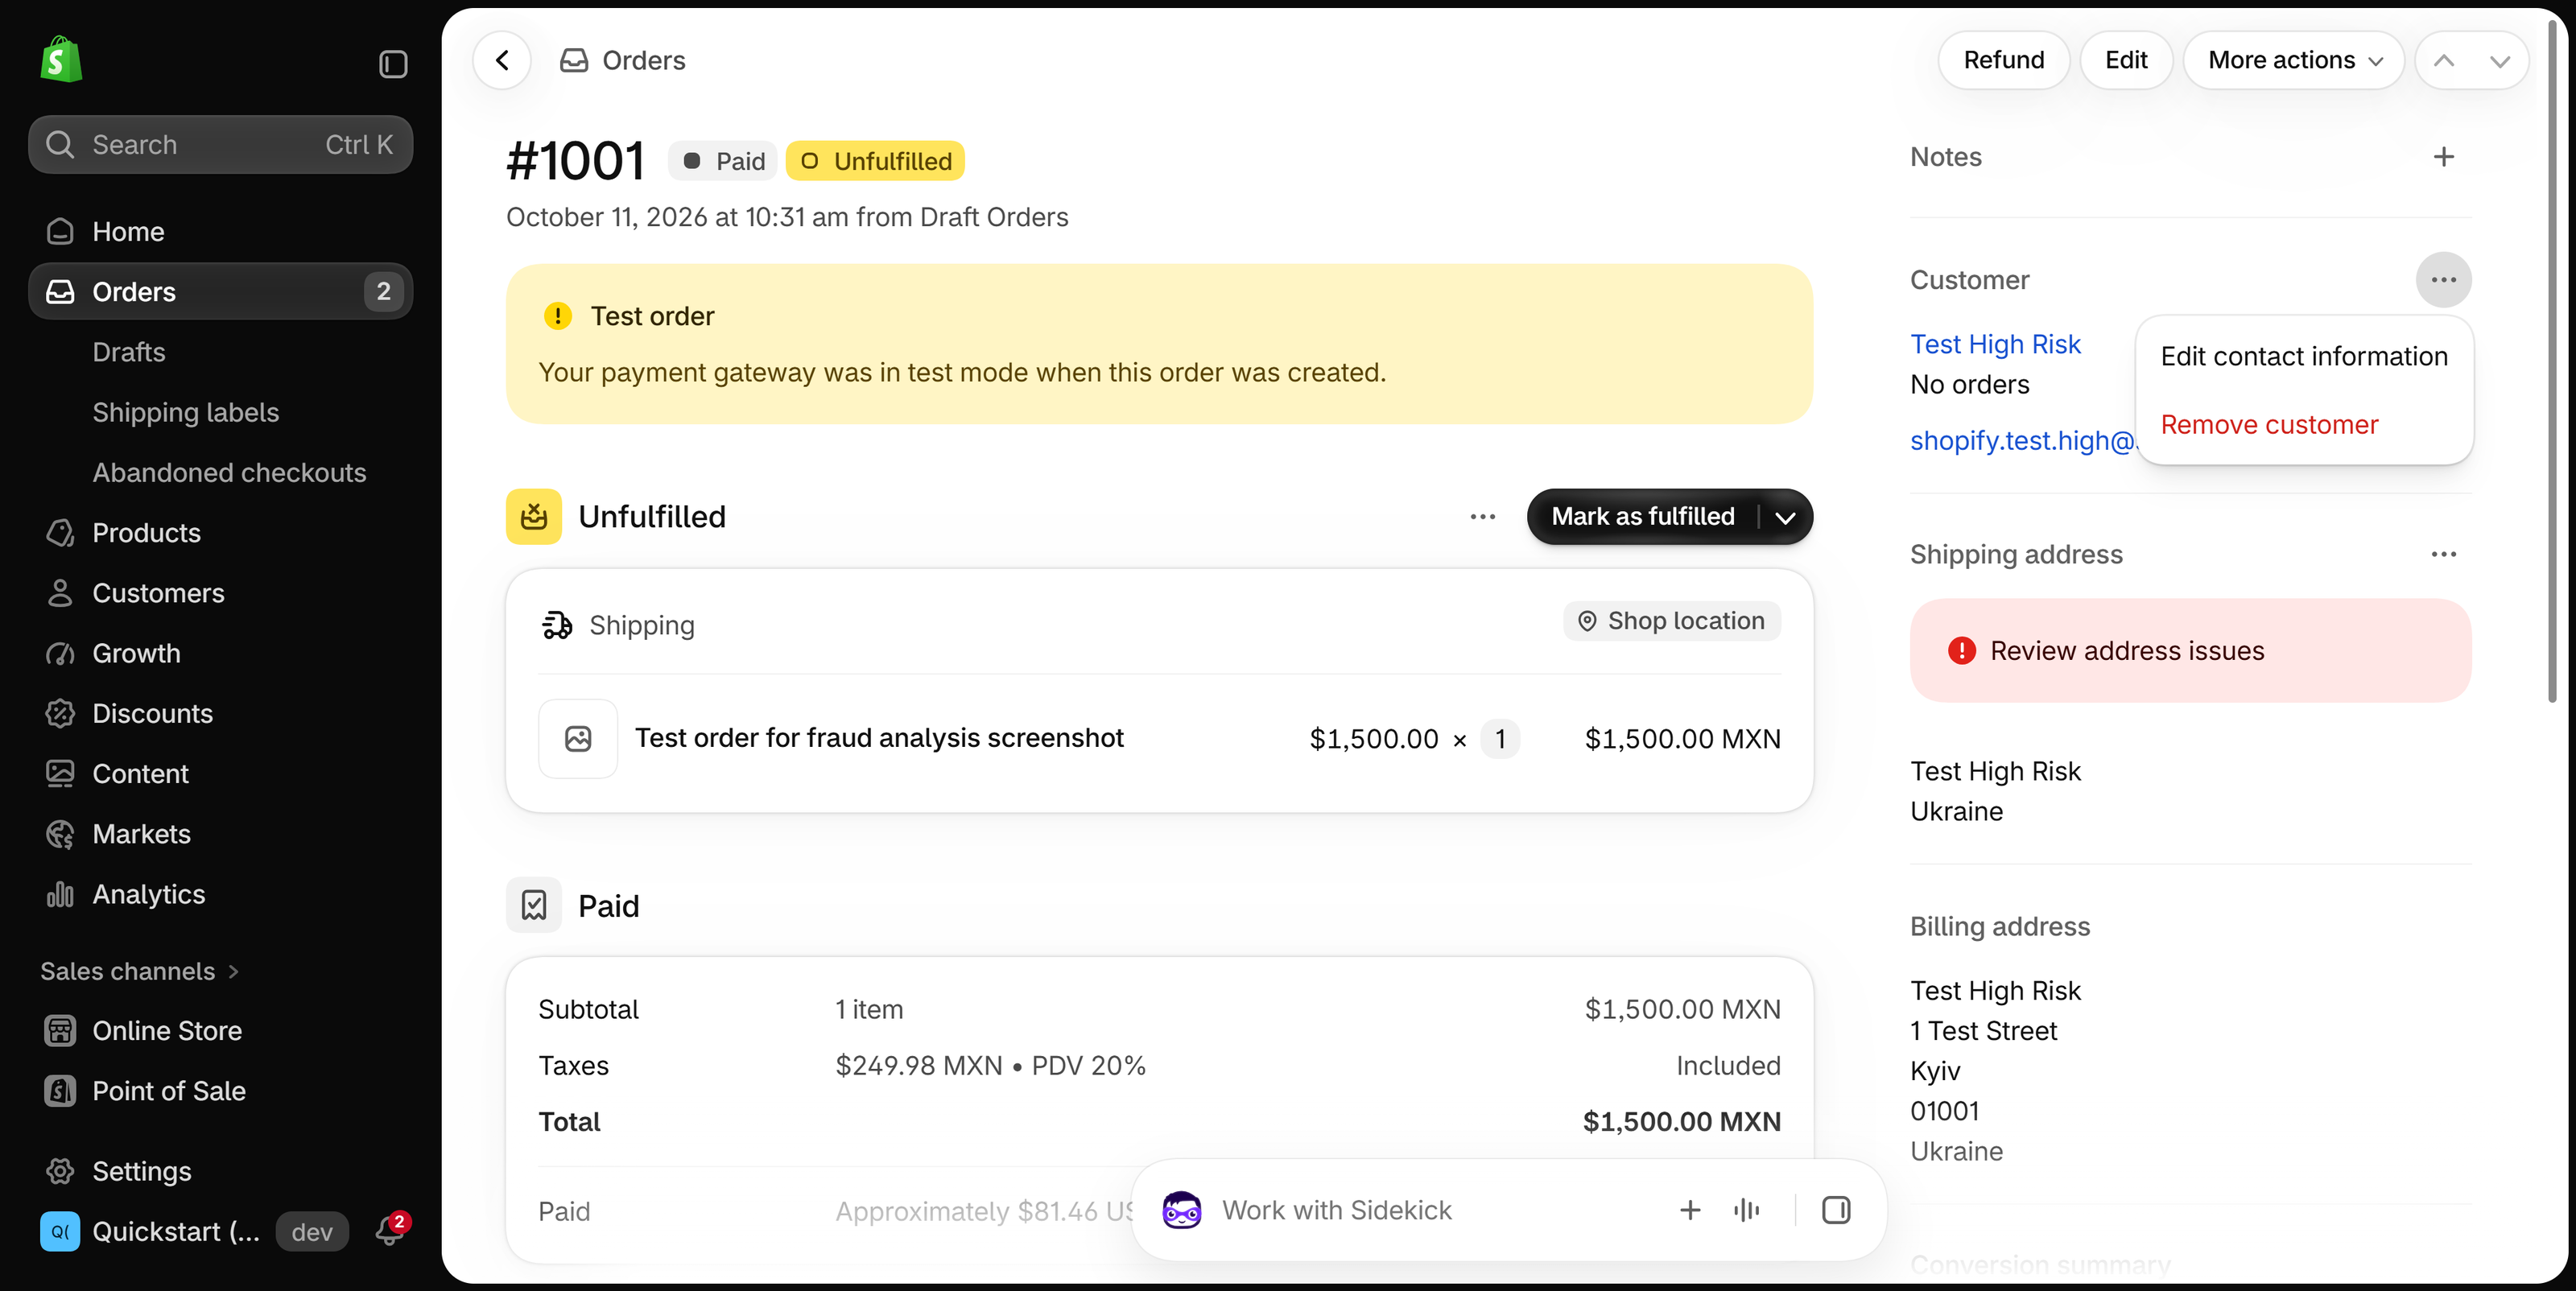Open the Shipping address three-dot menu
This screenshot has width=2576, height=1291.
click(x=2443, y=554)
